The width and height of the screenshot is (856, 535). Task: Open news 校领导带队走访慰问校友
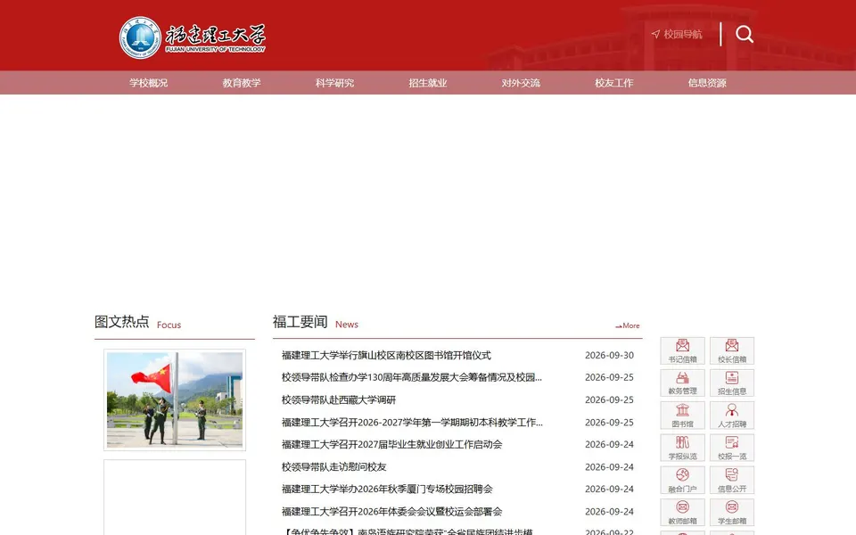point(333,466)
